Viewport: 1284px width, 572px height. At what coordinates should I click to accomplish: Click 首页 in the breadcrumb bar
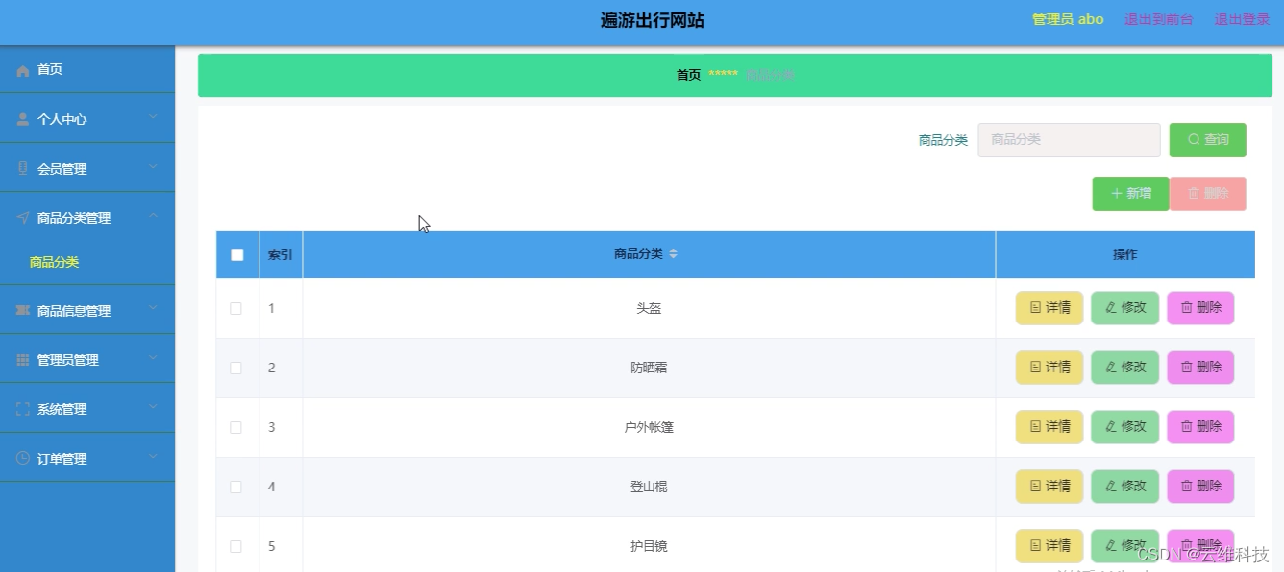tap(689, 75)
